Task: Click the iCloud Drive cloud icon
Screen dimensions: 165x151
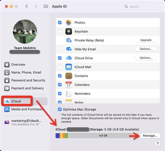Action: click(x=69, y=58)
